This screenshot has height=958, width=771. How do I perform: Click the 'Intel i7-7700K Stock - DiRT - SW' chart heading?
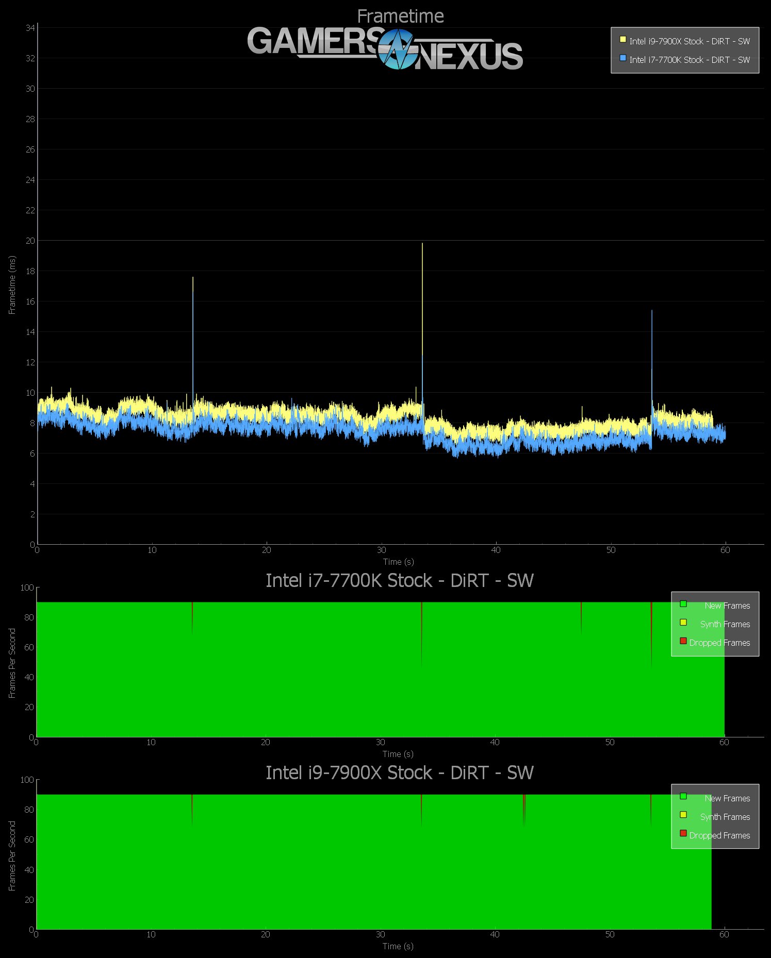point(399,580)
